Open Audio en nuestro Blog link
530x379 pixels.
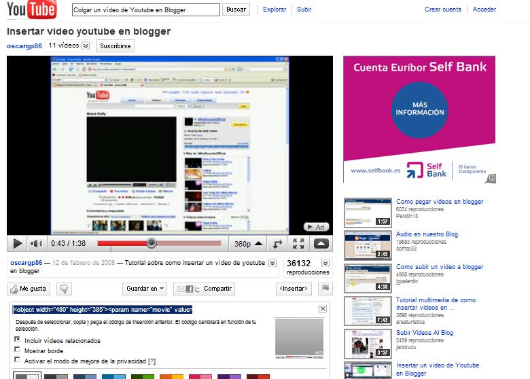pos(427,234)
